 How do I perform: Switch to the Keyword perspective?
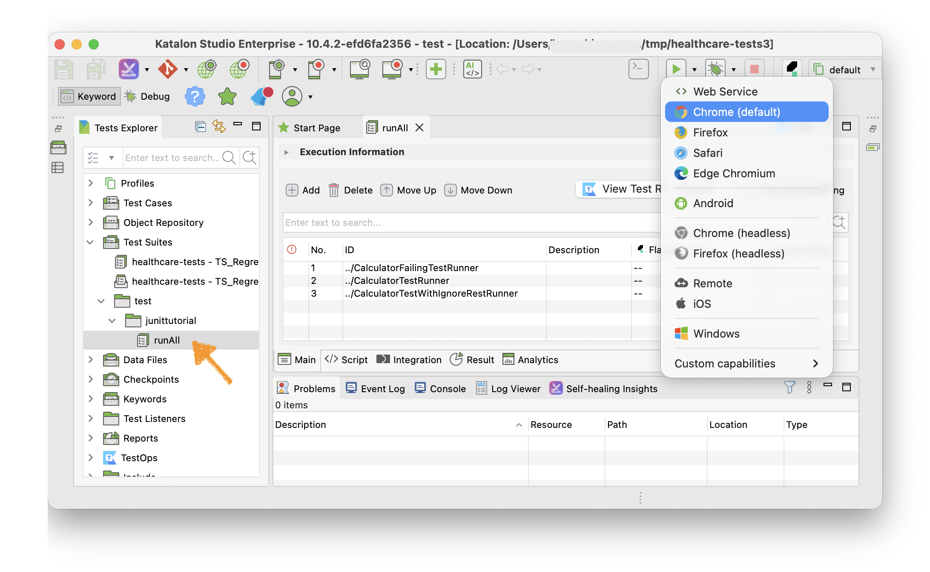tap(89, 97)
